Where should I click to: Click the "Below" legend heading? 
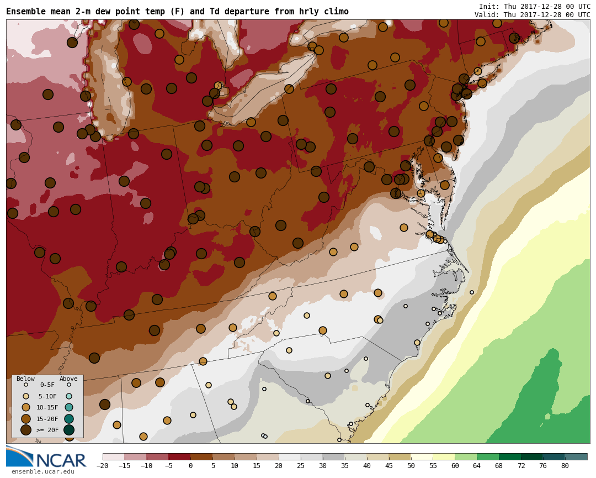pyautogui.click(x=25, y=379)
